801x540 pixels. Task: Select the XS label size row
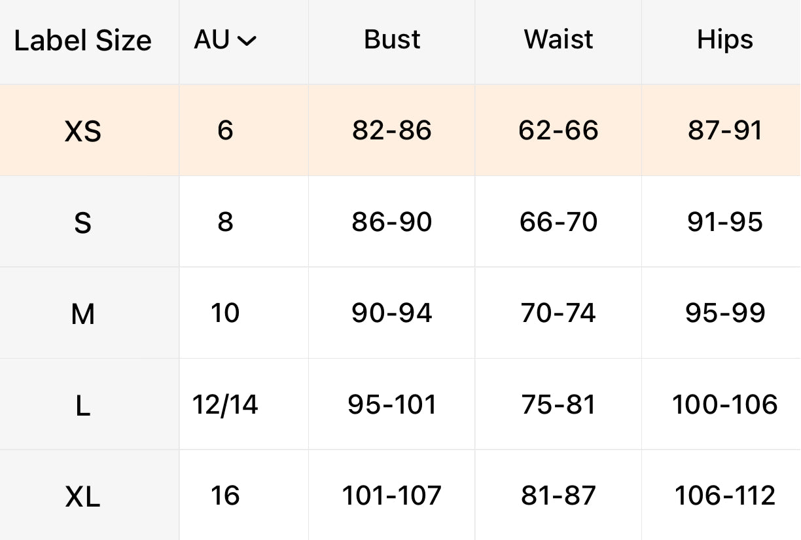click(83, 132)
